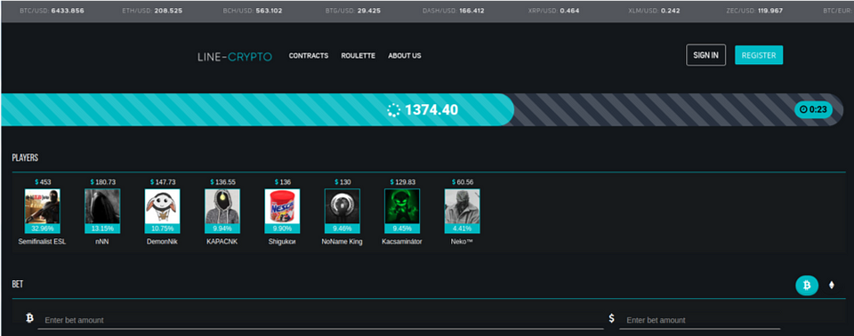Click the dollar symbol before USD bet field
This screenshot has width=854, height=336.
(612, 317)
